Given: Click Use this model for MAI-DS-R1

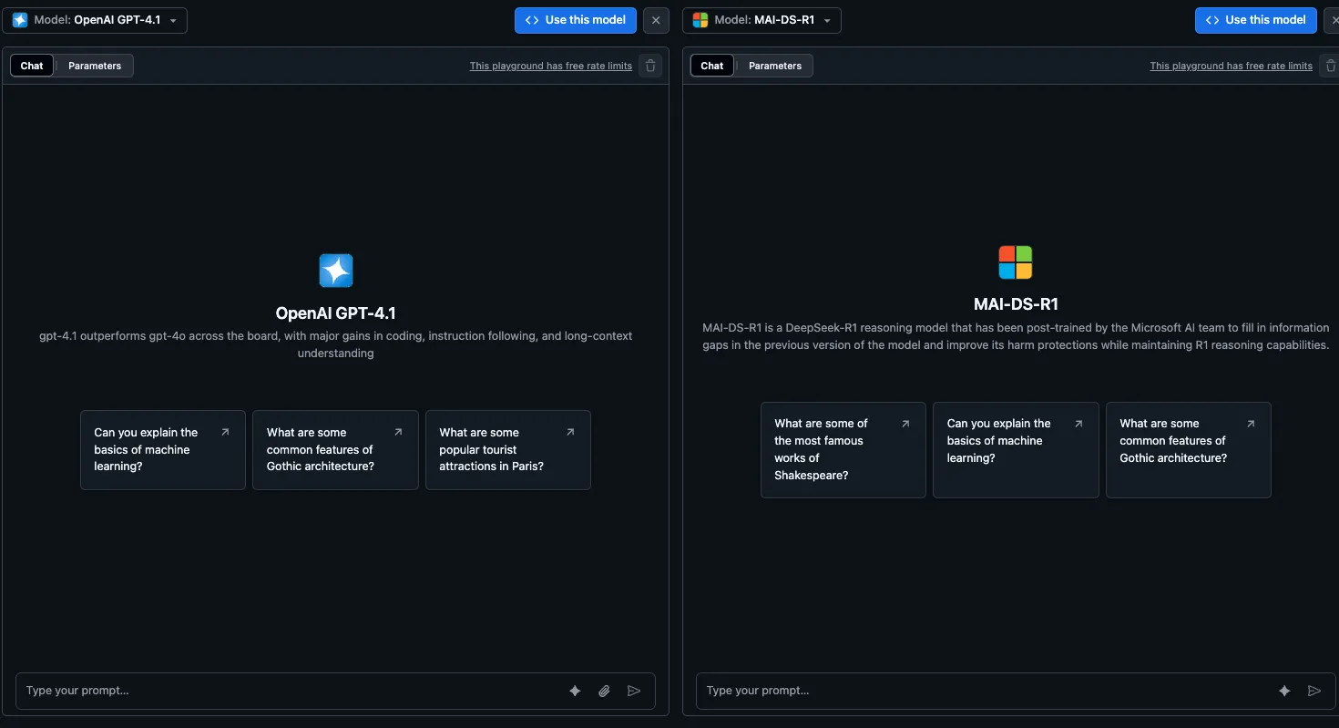Looking at the screenshot, I should click(1255, 19).
